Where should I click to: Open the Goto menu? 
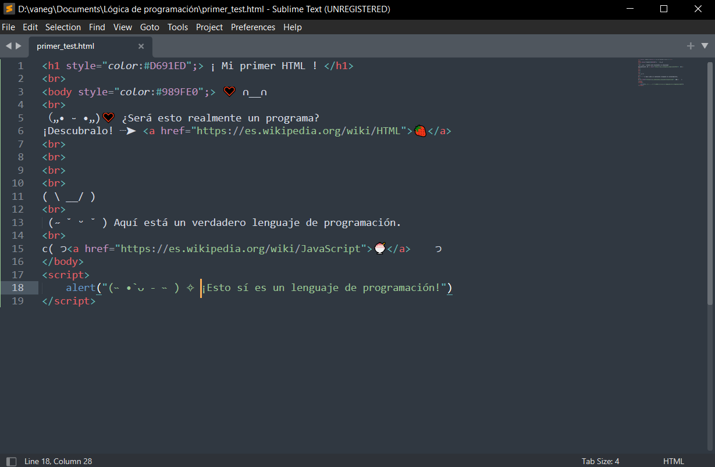tap(150, 27)
